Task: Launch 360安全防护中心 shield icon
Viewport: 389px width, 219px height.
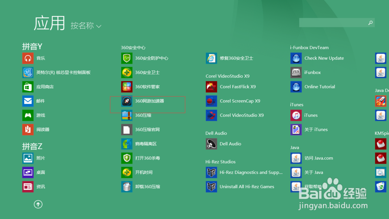Action: tap(127, 58)
